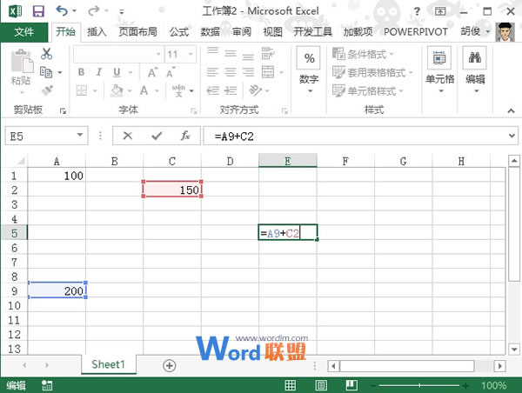Switch to Page Break Preview
This screenshot has height=393, width=522.
click(x=351, y=385)
